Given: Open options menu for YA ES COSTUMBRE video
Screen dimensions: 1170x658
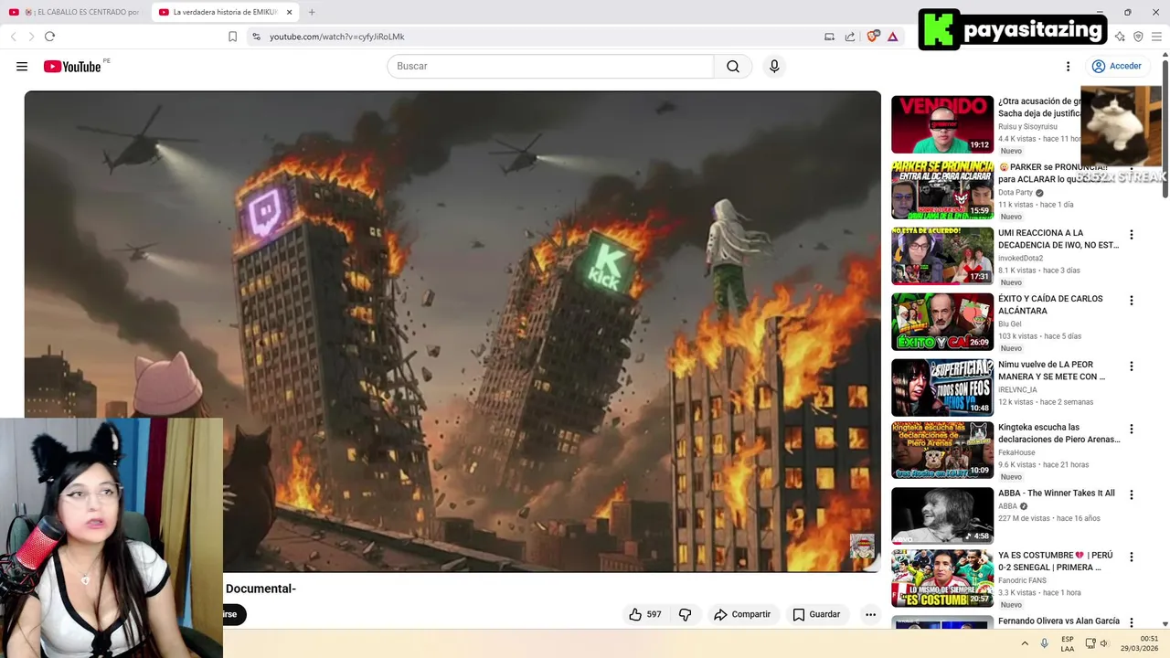Looking at the screenshot, I should click(1132, 557).
